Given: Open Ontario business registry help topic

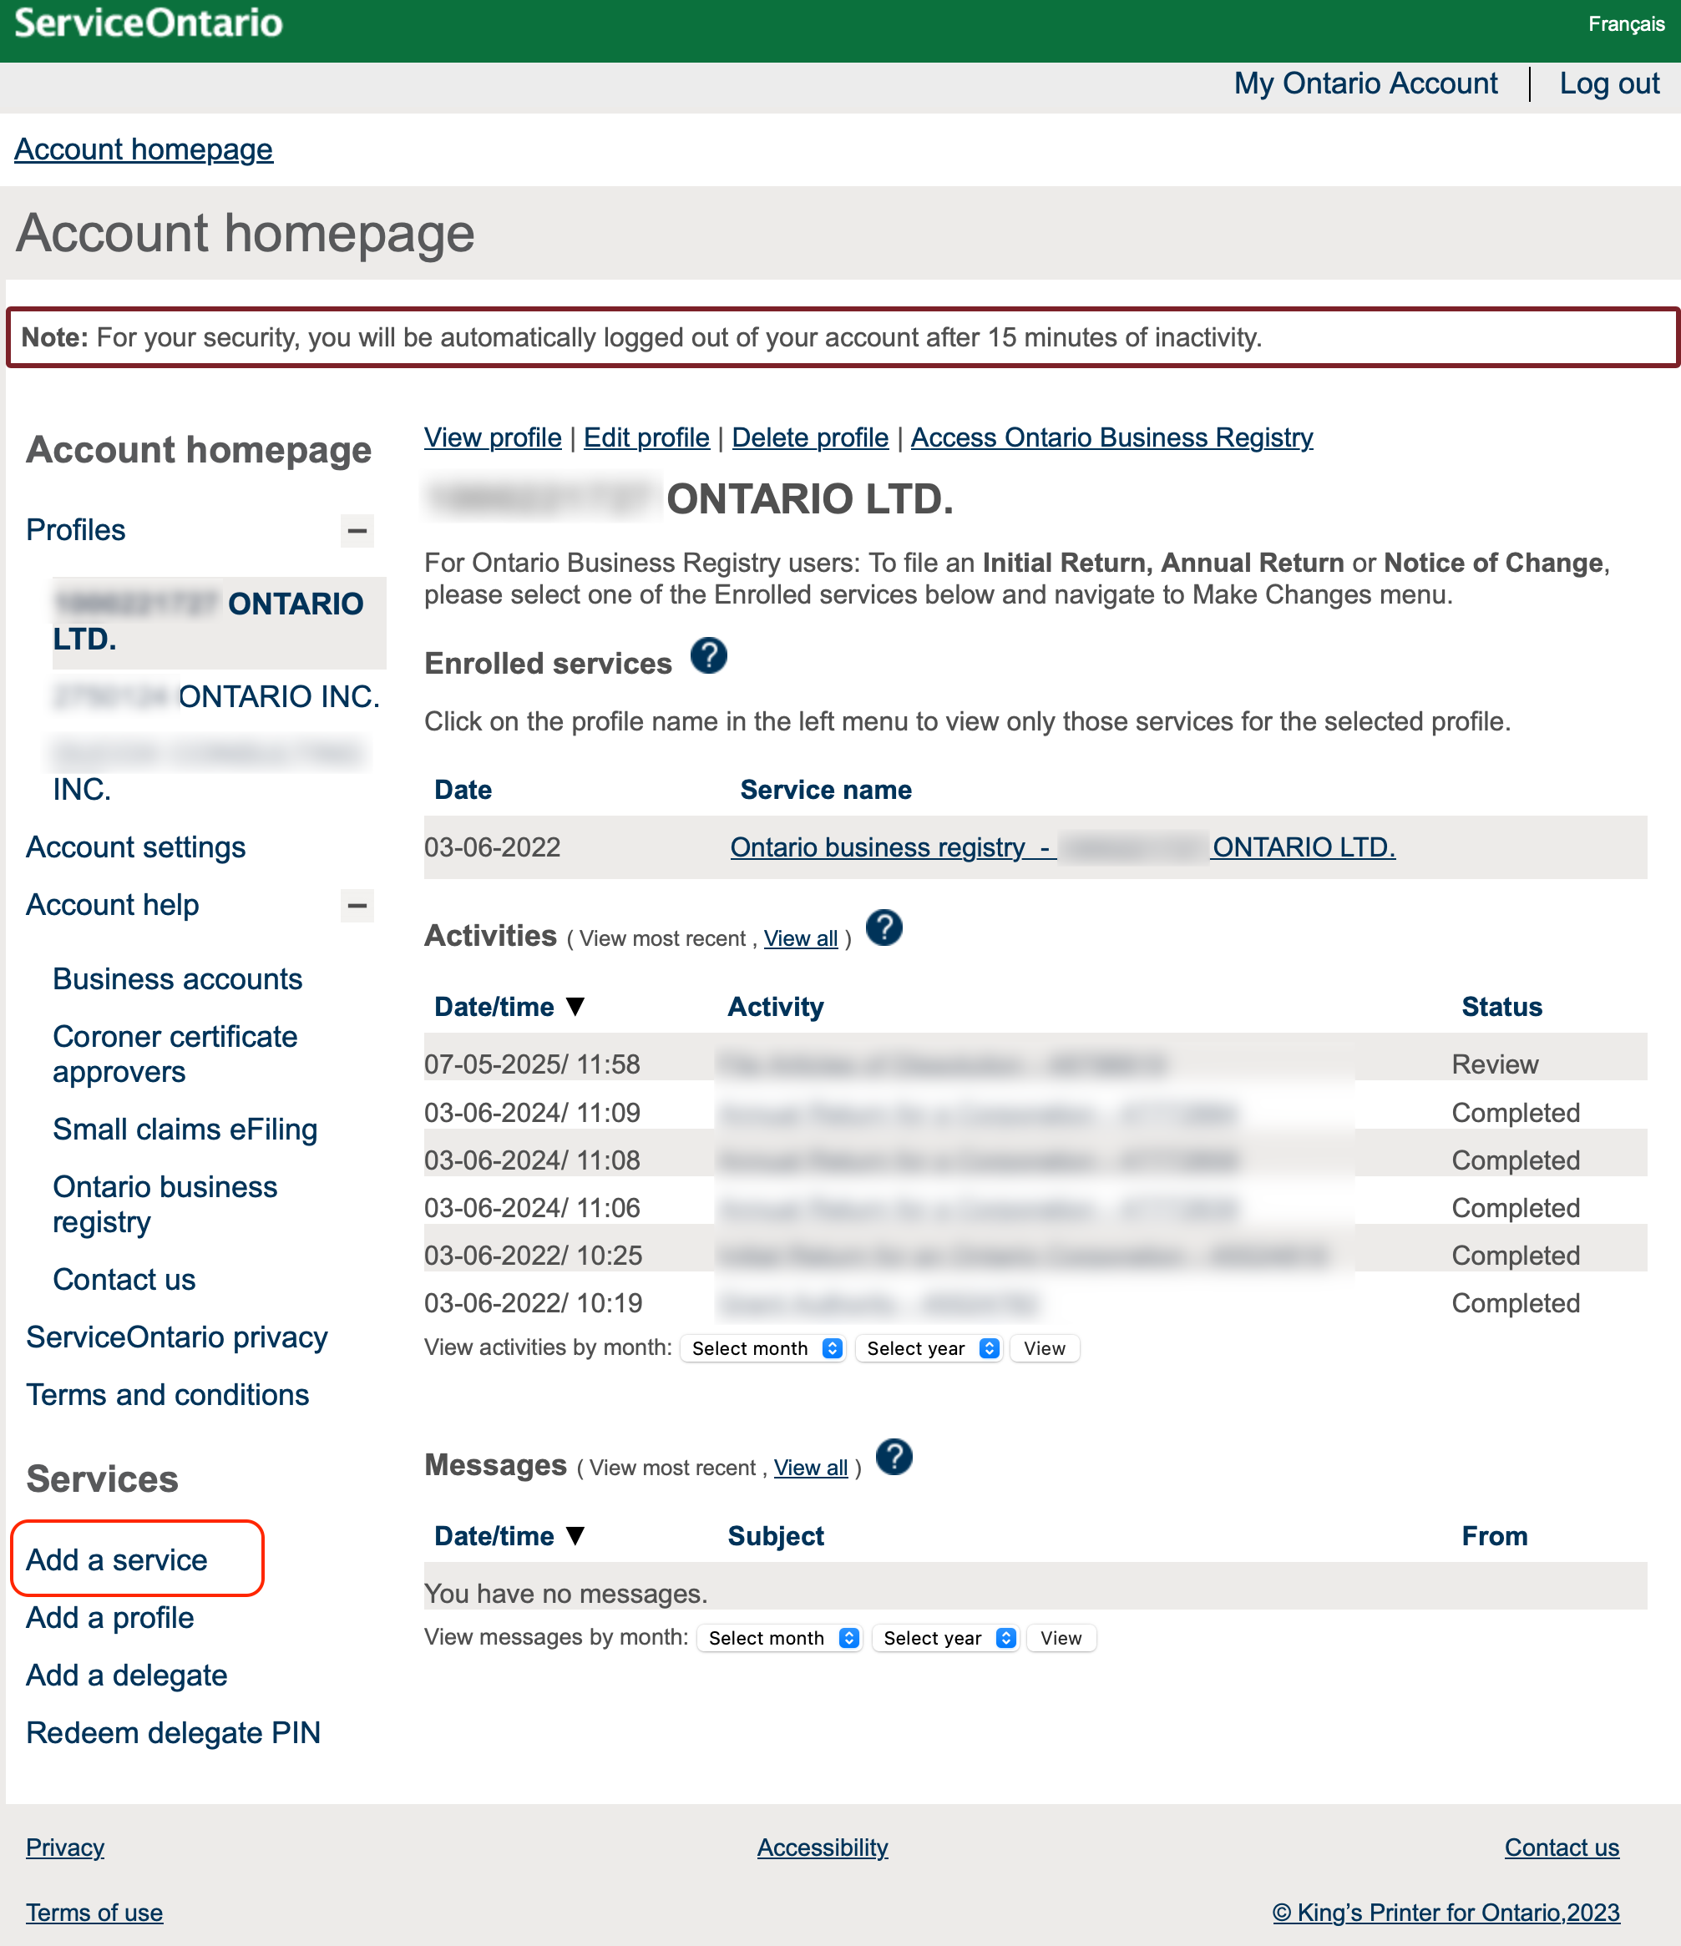Looking at the screenshot, I should pyautogui.click(x=165, y=1205).
